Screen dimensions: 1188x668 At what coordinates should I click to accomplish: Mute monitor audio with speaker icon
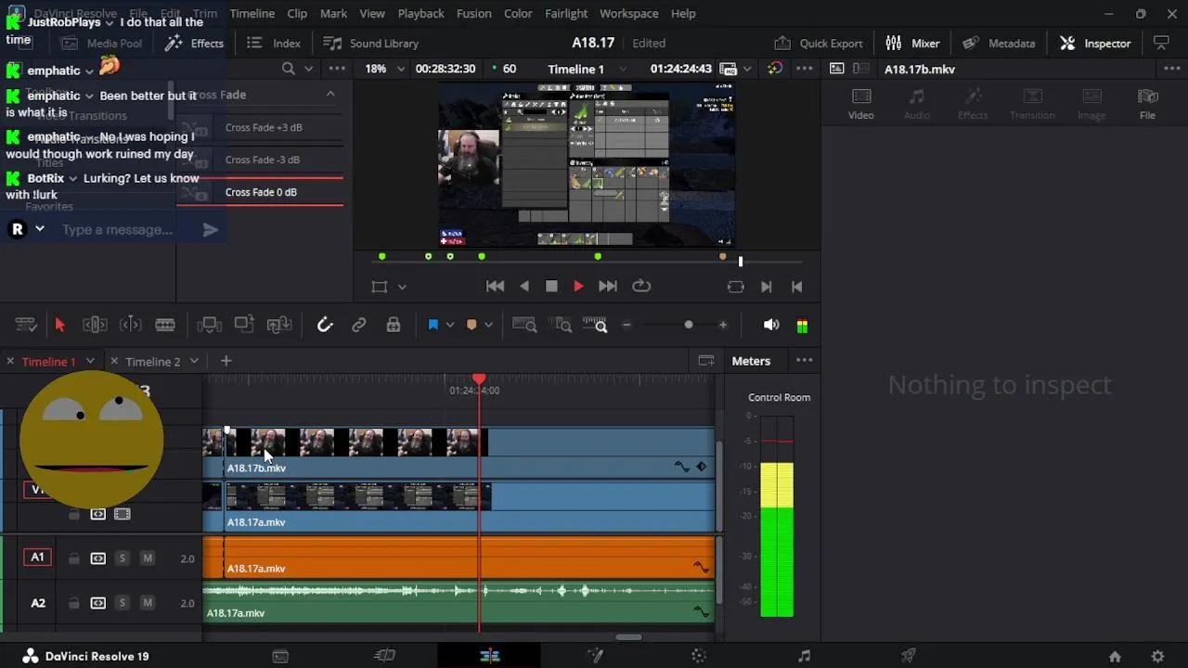[771, 325]
